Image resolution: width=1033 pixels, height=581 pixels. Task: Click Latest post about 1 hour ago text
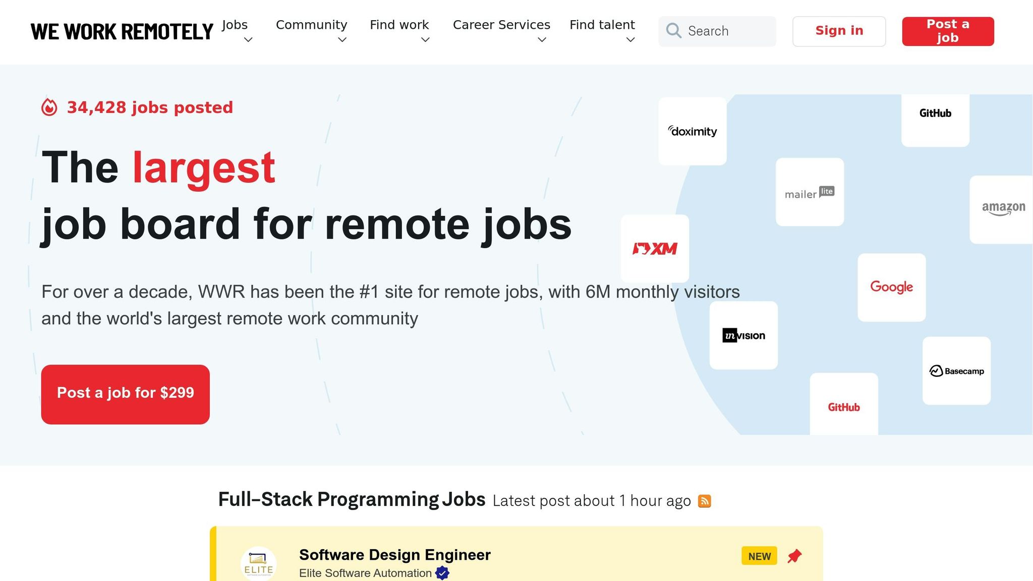(592, 501)
